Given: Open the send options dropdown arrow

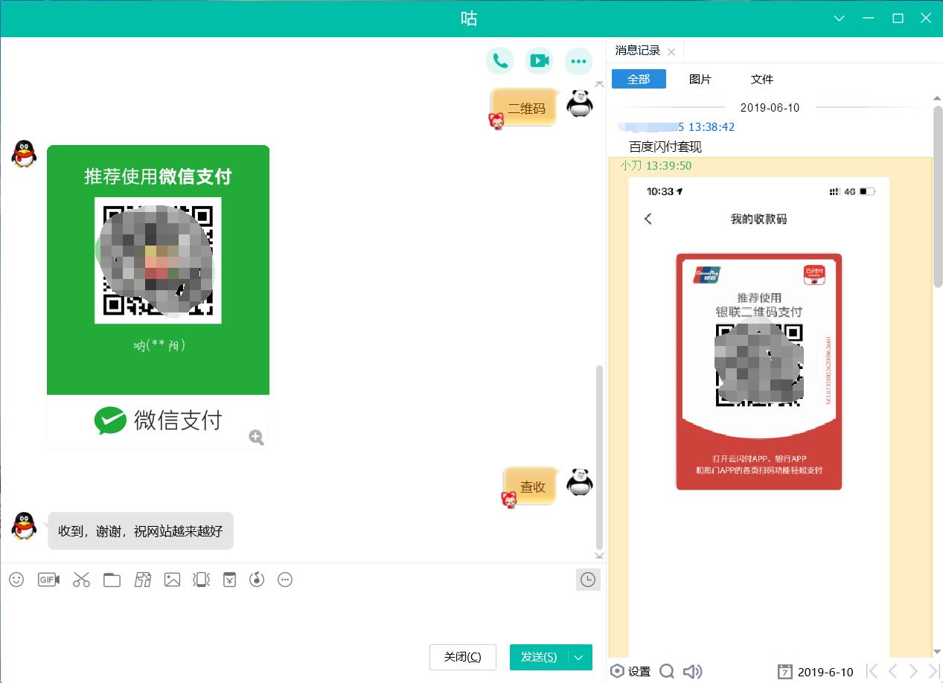Looking at the screenshot, I should (x=579, y=657).
